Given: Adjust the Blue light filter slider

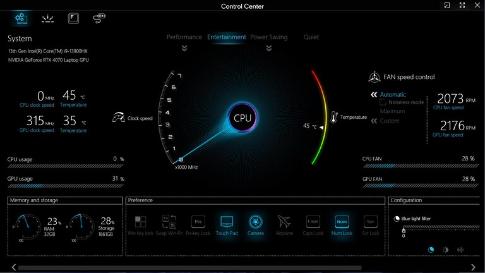Looking at the screenshot, I should [404, 231].
